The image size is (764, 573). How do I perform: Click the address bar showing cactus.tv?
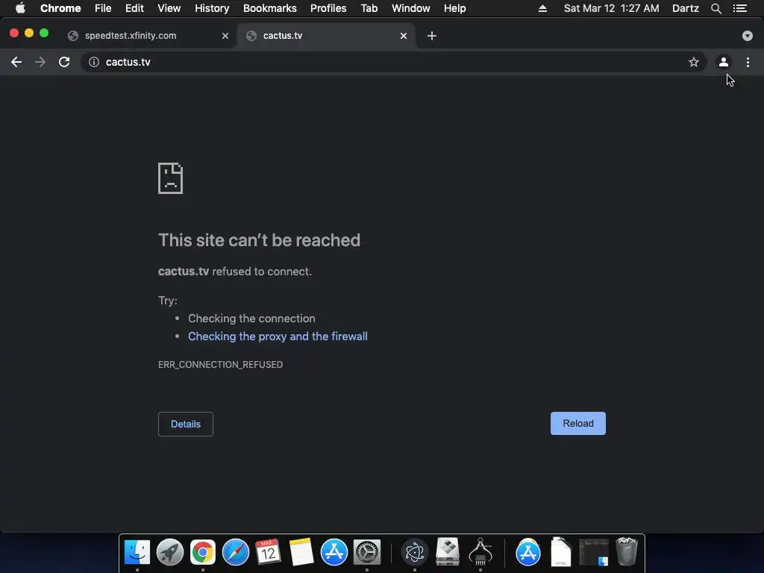click(x=394, y=62)
